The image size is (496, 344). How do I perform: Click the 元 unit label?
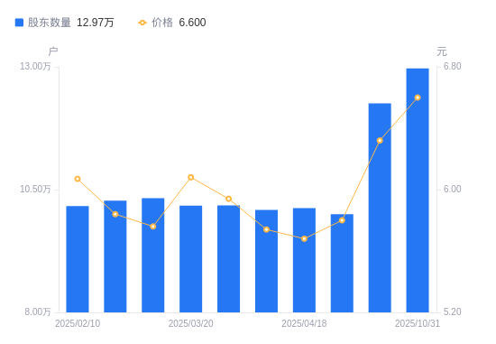[442, 51]
